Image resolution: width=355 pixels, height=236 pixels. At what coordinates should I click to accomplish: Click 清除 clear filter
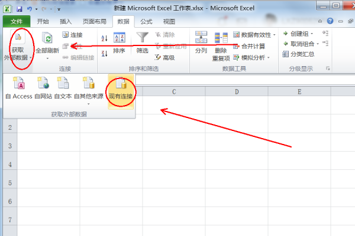coord(165,35)
